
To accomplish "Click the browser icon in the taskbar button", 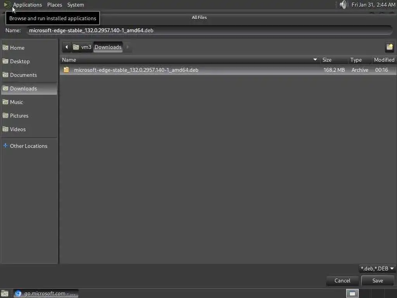I will pyautogui.click(x=18, y=293).
